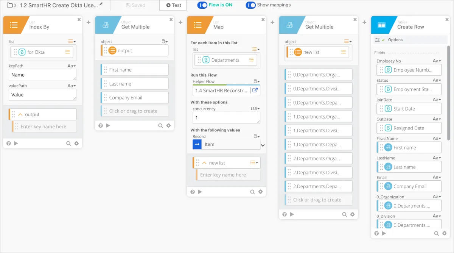The height and width of the screenshot is (253, 454).
Task: Add a card between Index By and Get Multiple
Action: [89, 22]
